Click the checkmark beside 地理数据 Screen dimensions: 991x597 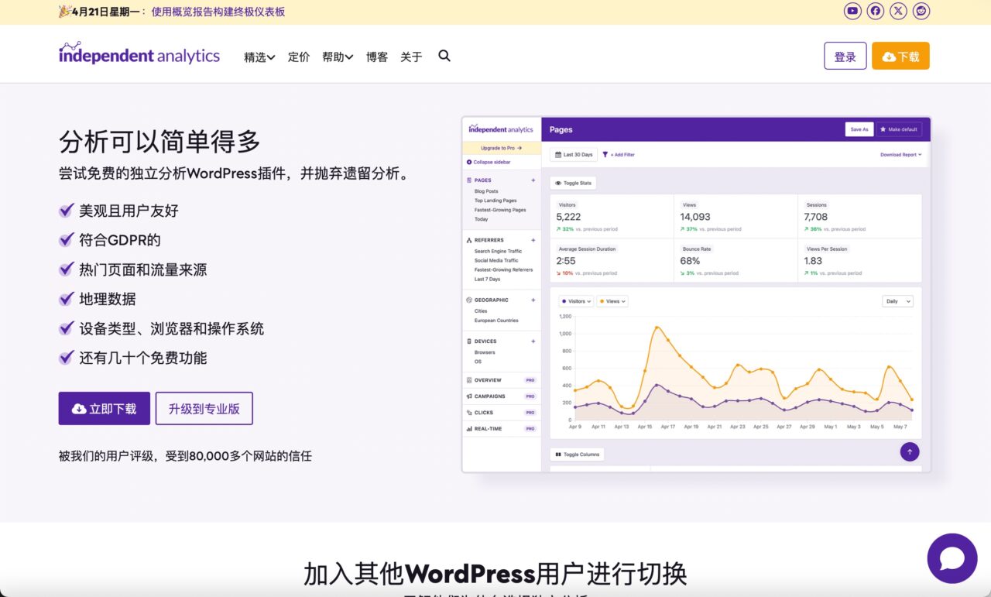click(67, 298)
